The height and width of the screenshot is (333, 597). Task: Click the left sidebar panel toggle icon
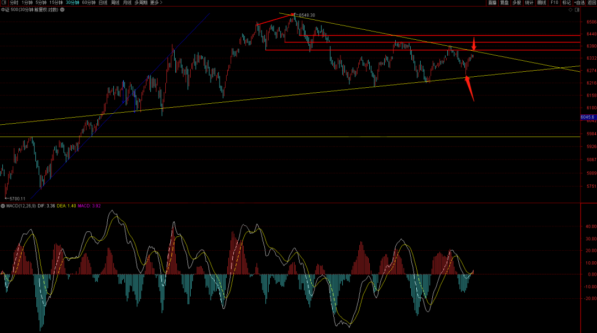click(x=4, y=3)
